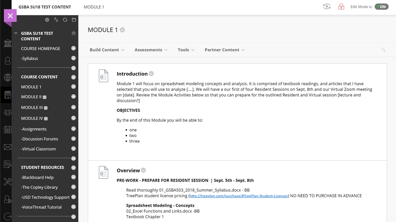Toggle Edit Mode ON switch
This screenshot has height=222, width=396.
pos(381,7)
